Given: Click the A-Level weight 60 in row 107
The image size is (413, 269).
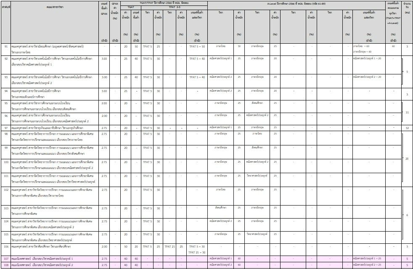Looking at the screenshot, I should pyautogui.click(x=239, y=258).
